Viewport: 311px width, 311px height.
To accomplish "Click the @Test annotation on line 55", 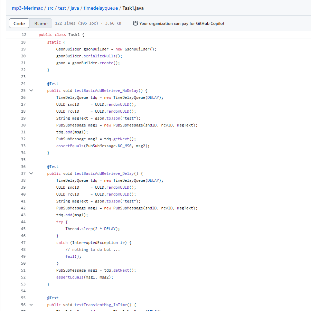I will point(53,298).
